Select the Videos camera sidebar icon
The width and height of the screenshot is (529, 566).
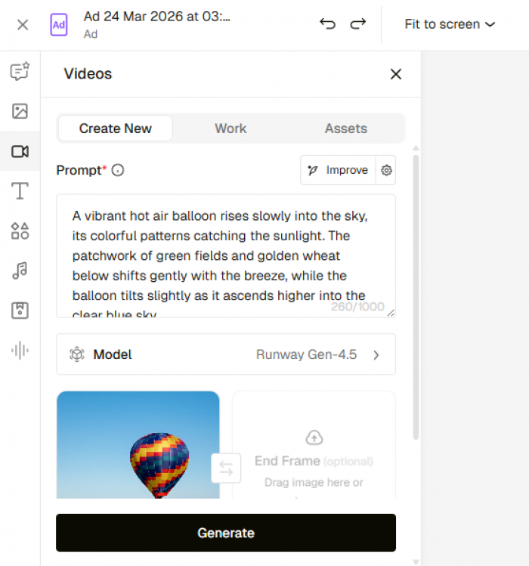20,152
